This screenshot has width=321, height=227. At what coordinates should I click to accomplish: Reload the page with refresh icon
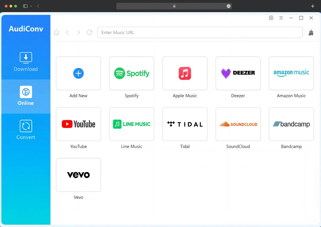point(90,33)
